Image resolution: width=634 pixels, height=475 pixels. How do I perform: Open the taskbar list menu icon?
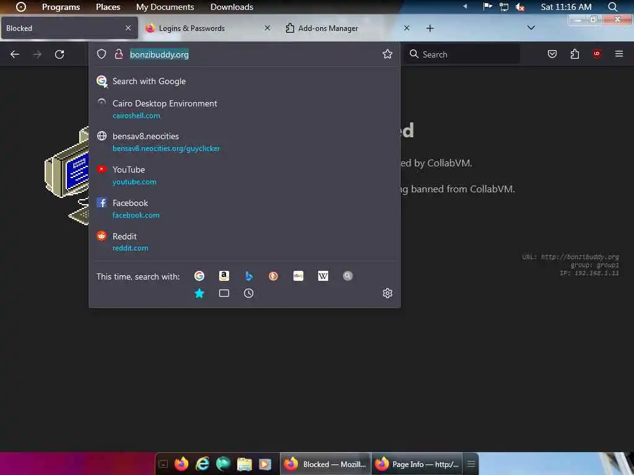(471, 464)
